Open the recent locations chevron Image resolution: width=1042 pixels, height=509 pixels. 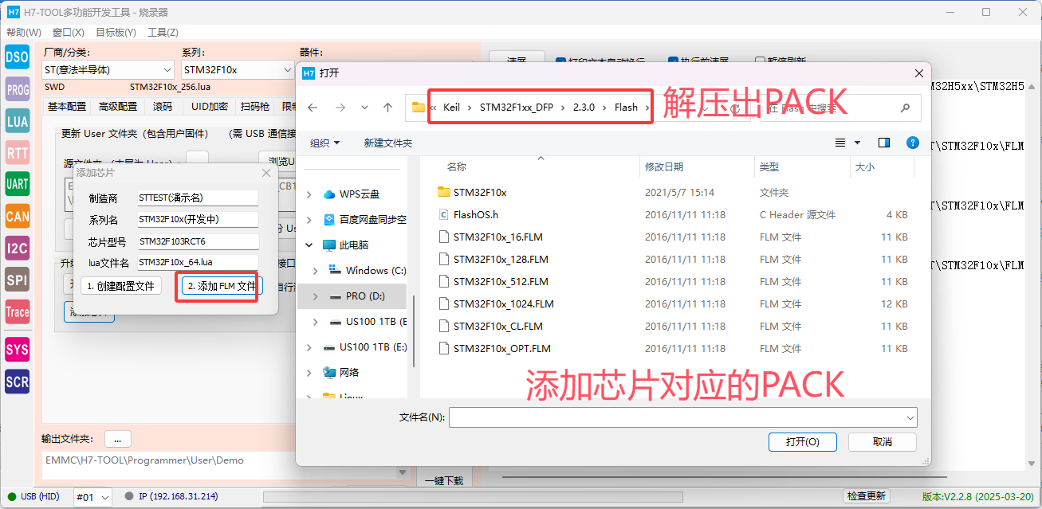(x=364, y=108)
